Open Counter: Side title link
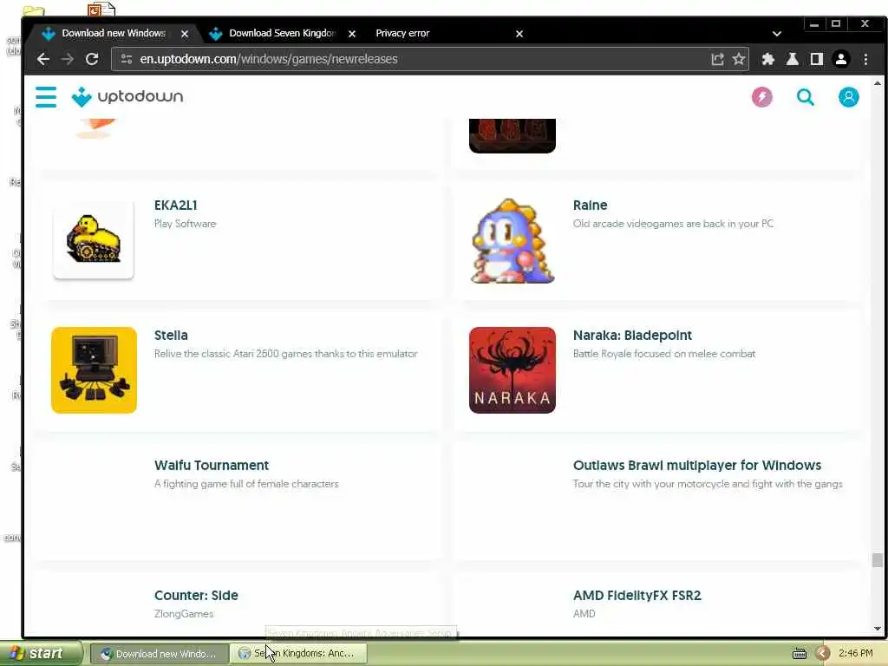The height and width of the screenshot is (666, 888). coord(196,596)
